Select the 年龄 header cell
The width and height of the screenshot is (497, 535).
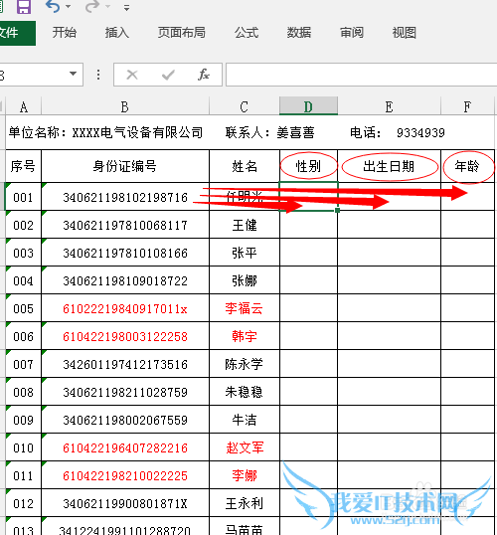pyautogui.click(x=467, y=166)
